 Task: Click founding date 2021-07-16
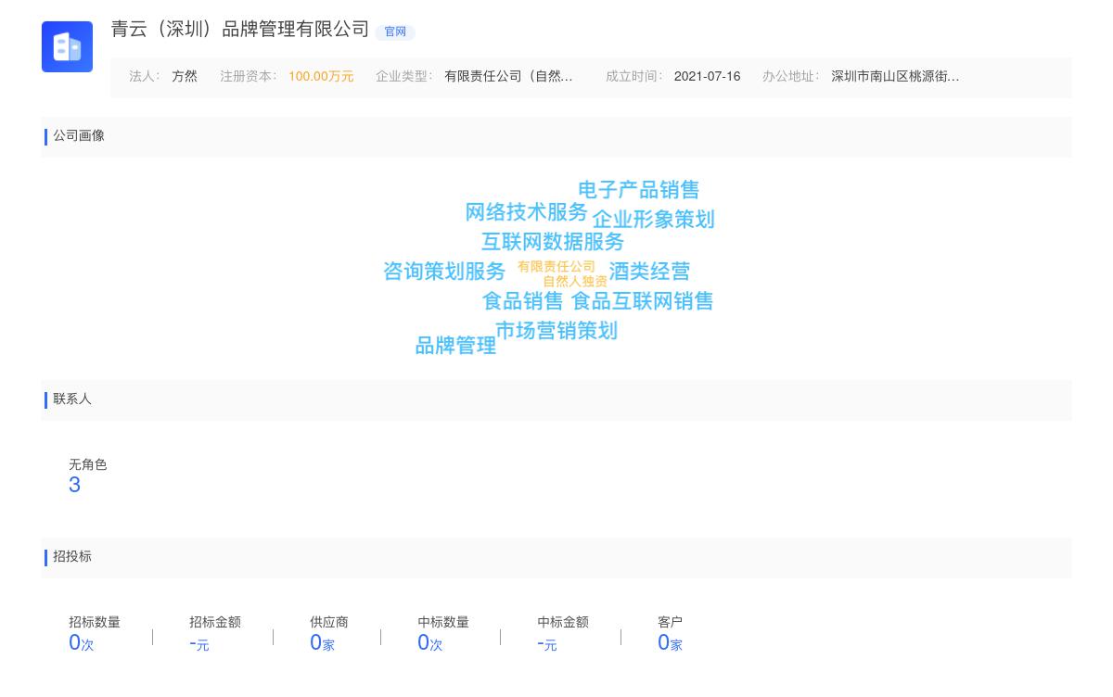click(x=707, y=77)
